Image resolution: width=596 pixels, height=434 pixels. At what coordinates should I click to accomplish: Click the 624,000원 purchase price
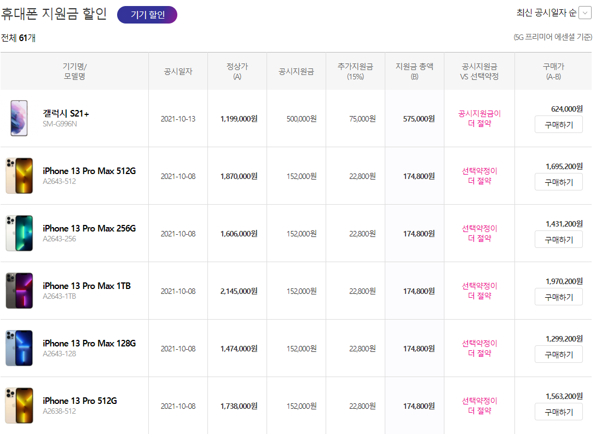[567, 109]
